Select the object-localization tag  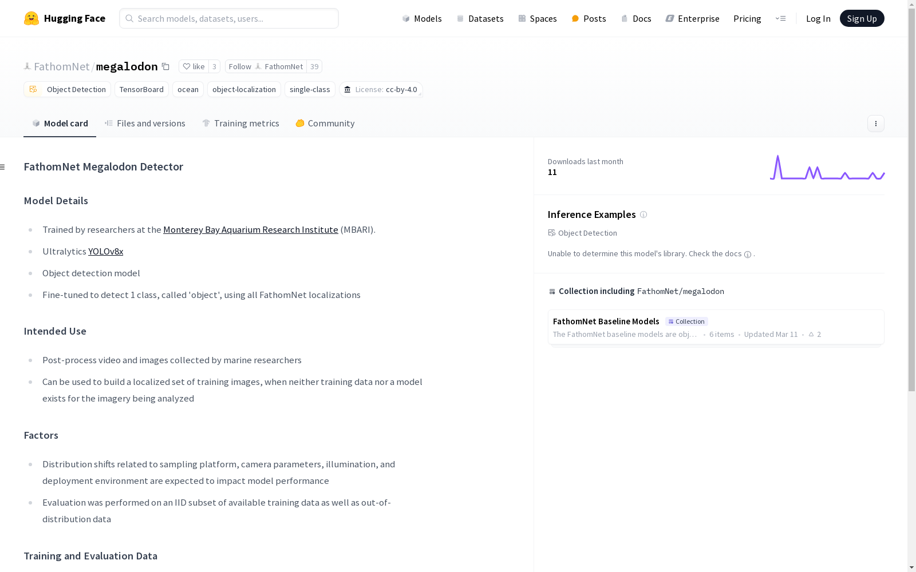(x=244, y=89)
